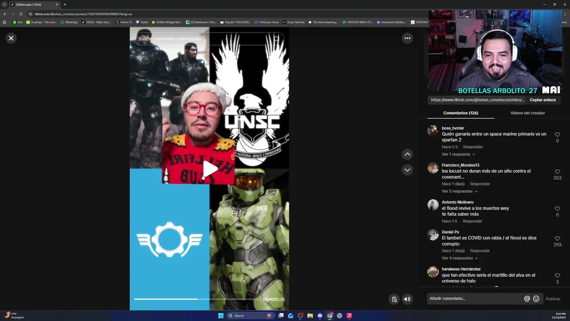Viewport: 570px width, 321px height.
Task: Open Antonio Molinero's profile avatar
Action: coord(433,205)
